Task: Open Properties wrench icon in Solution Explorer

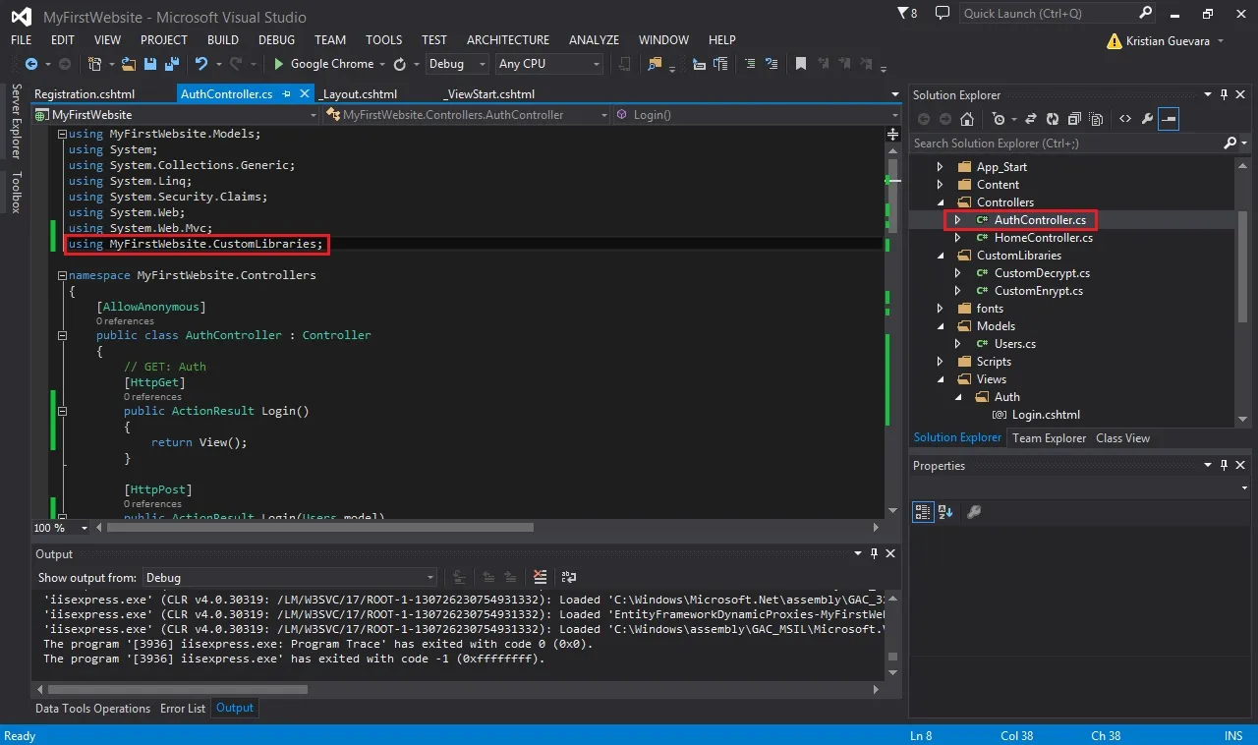Action: pos(1147,119)
